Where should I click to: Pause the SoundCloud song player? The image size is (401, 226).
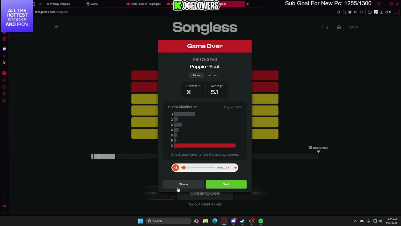tap(175, 168)
